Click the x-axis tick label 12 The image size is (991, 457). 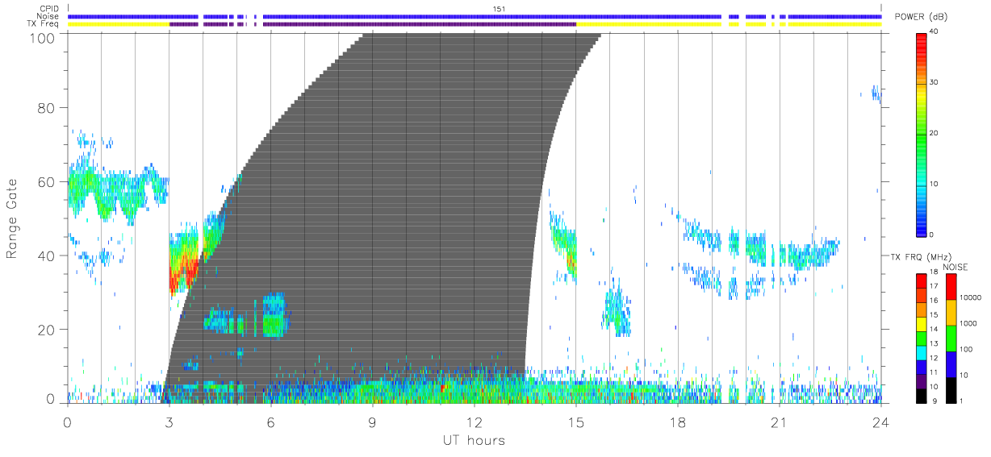coord(475,422)
